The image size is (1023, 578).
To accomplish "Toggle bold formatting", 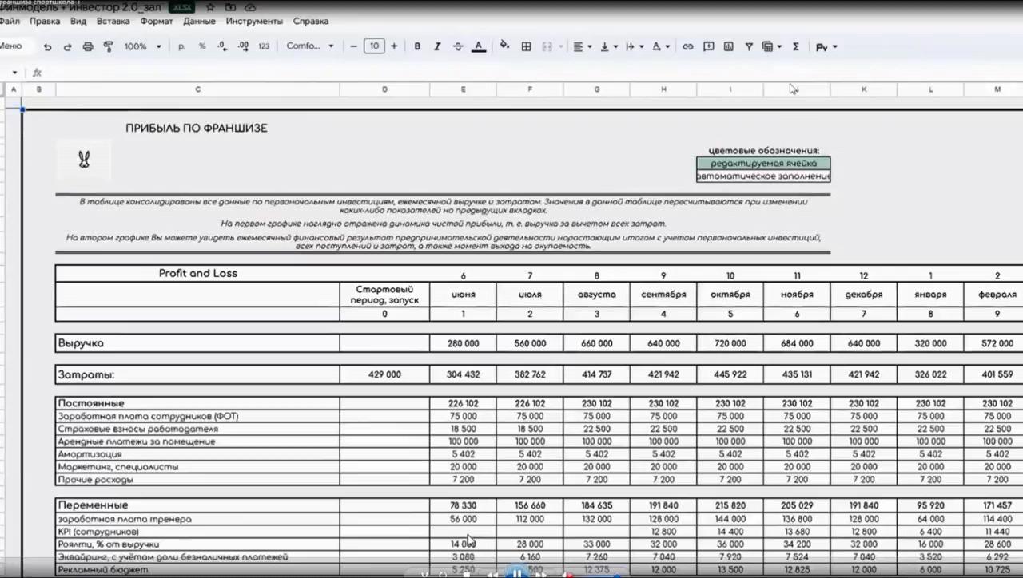I will pyautogui.click(x=417, y=46).
